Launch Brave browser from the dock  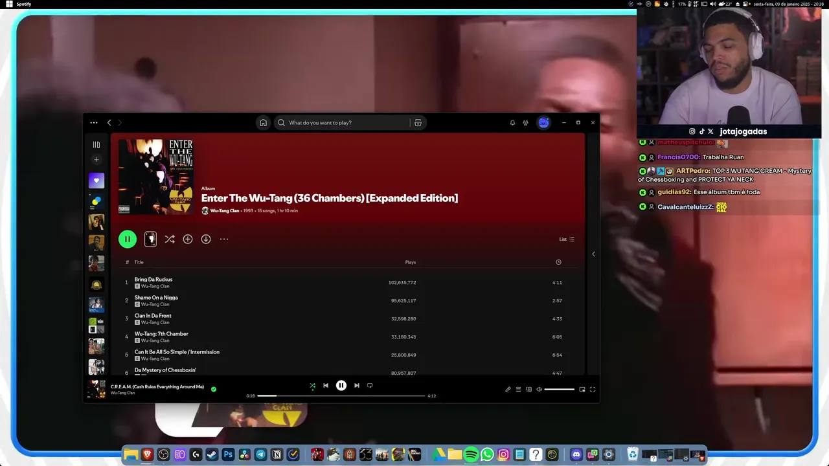coord(147,455)
